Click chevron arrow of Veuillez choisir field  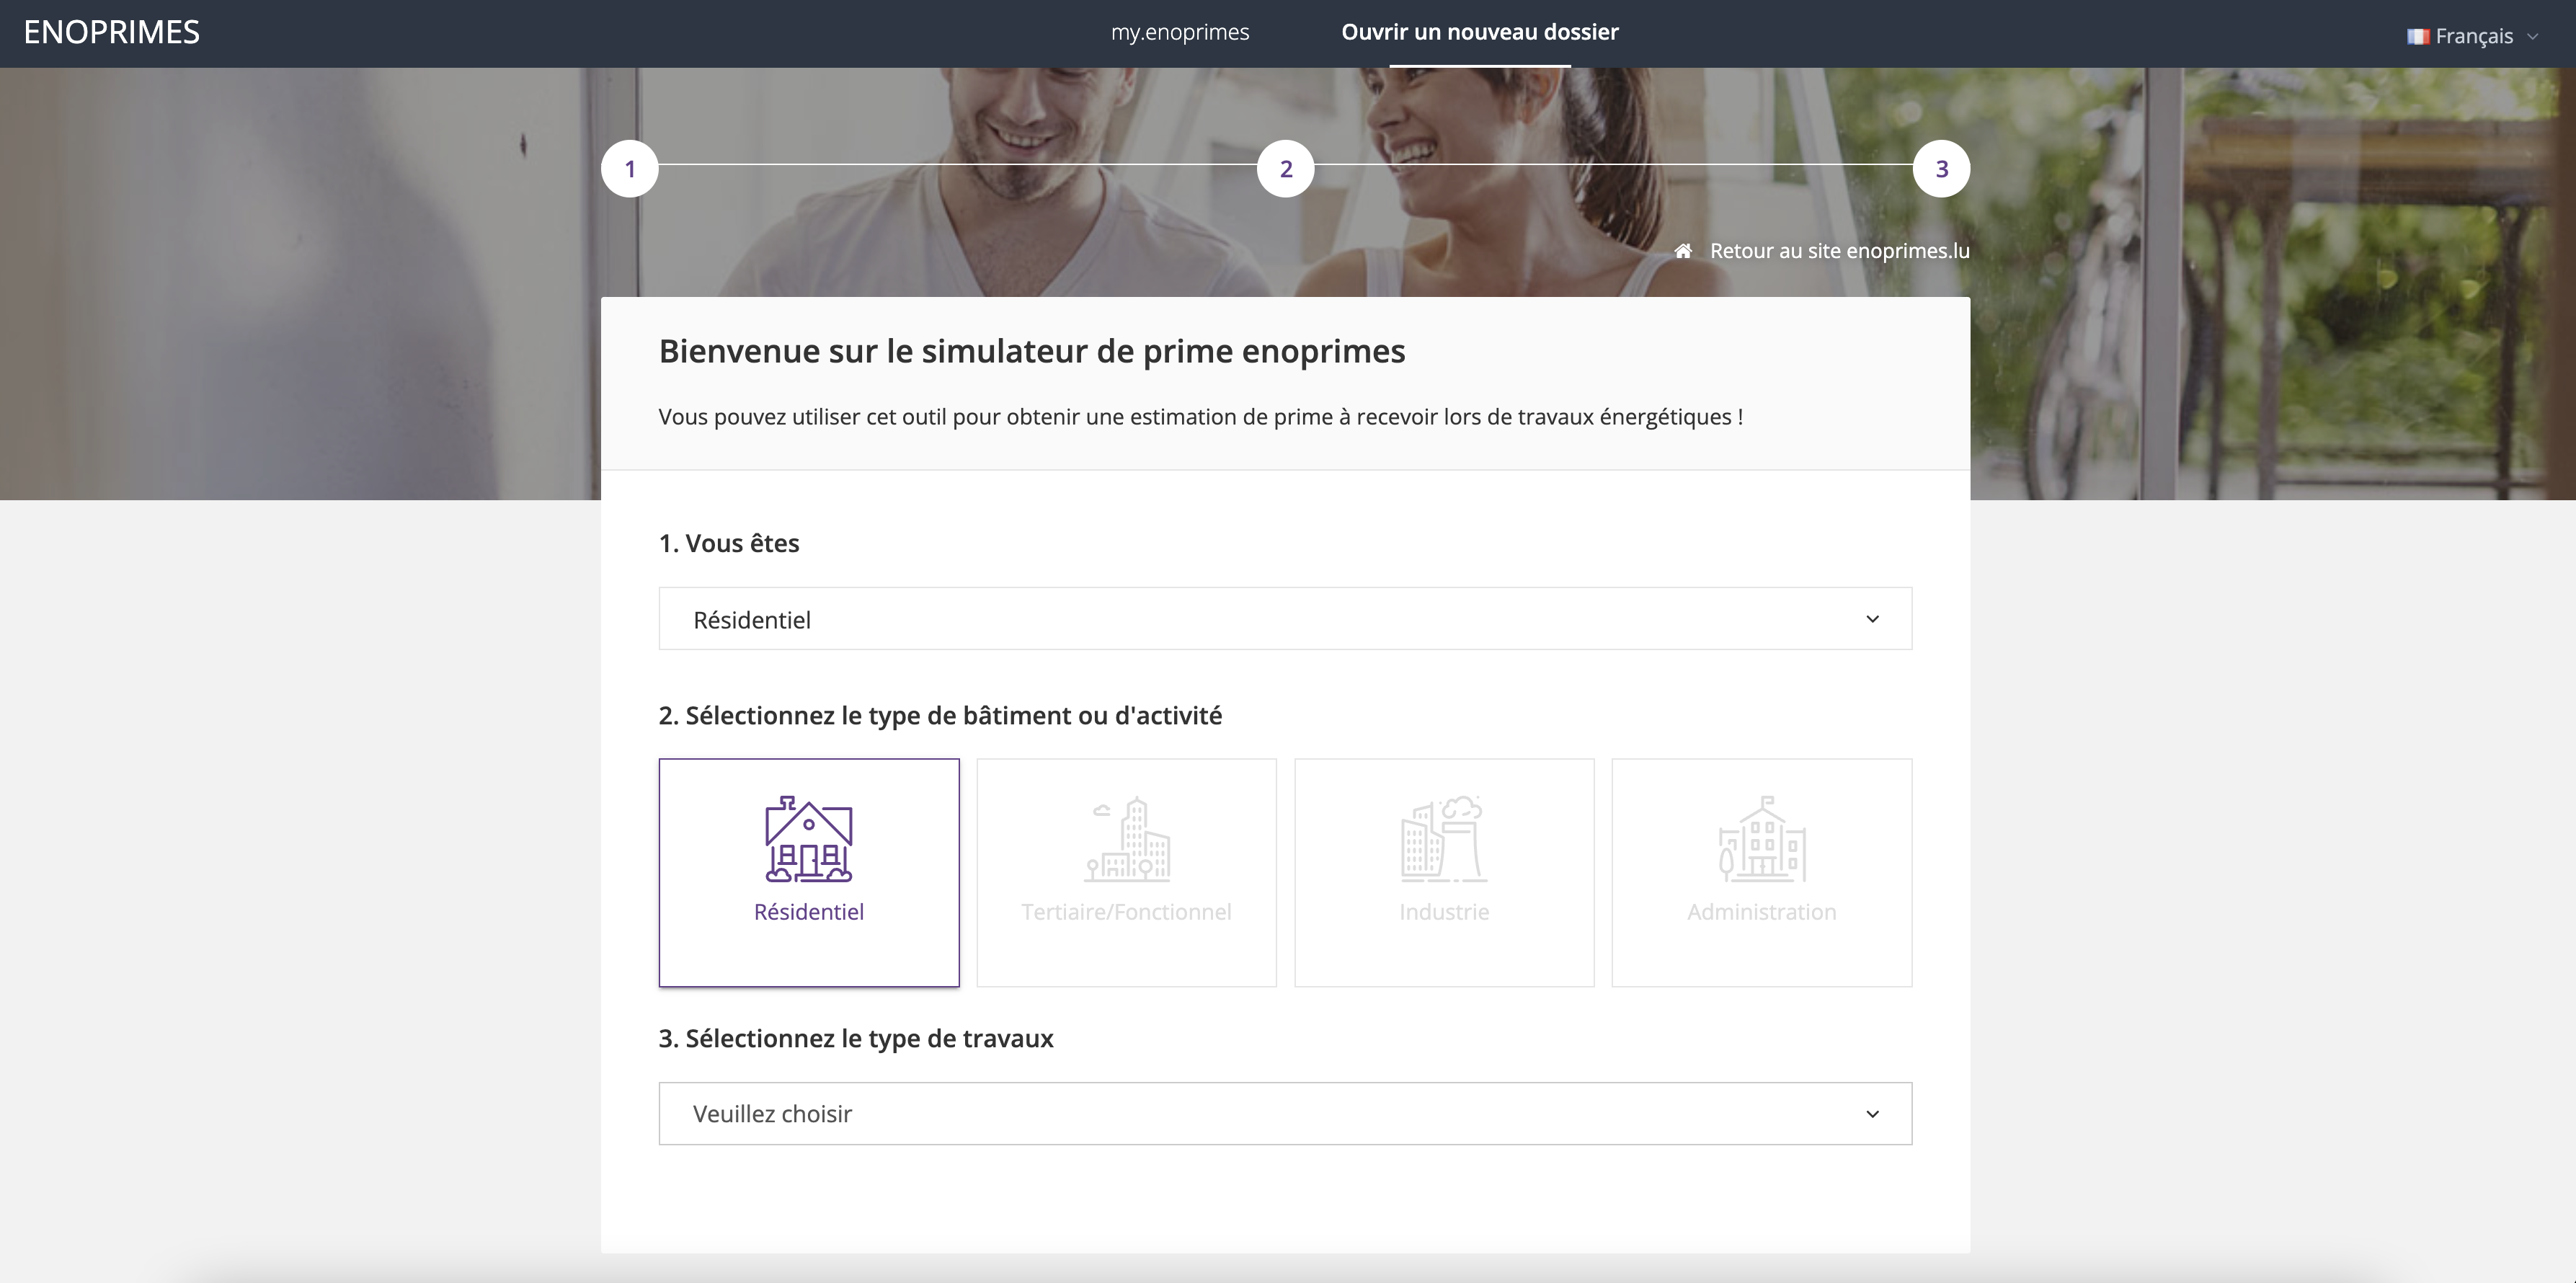pyautogui.click(x=1872, y=1114)
